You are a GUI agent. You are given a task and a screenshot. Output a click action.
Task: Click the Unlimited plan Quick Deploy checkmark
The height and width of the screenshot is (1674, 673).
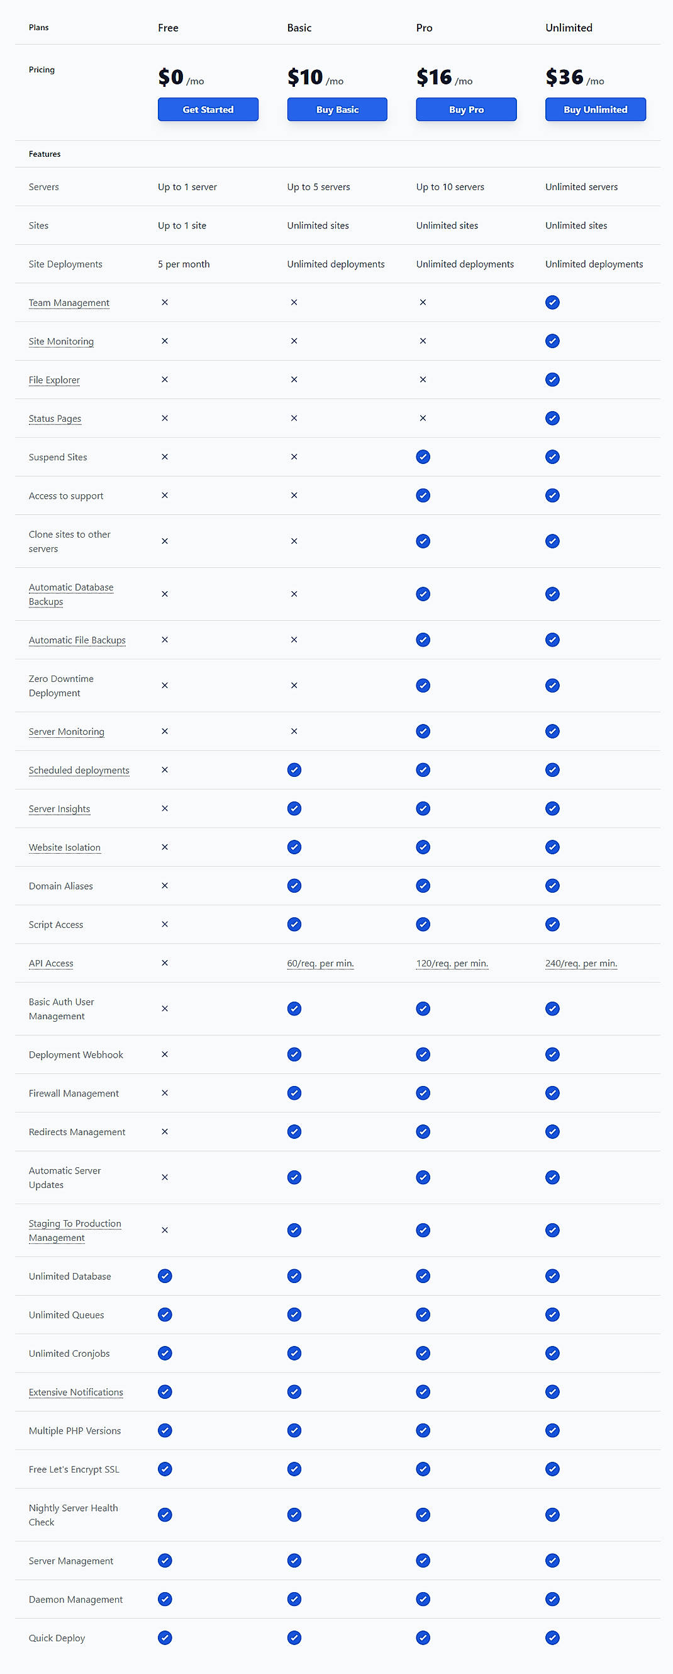(552, 1637)
